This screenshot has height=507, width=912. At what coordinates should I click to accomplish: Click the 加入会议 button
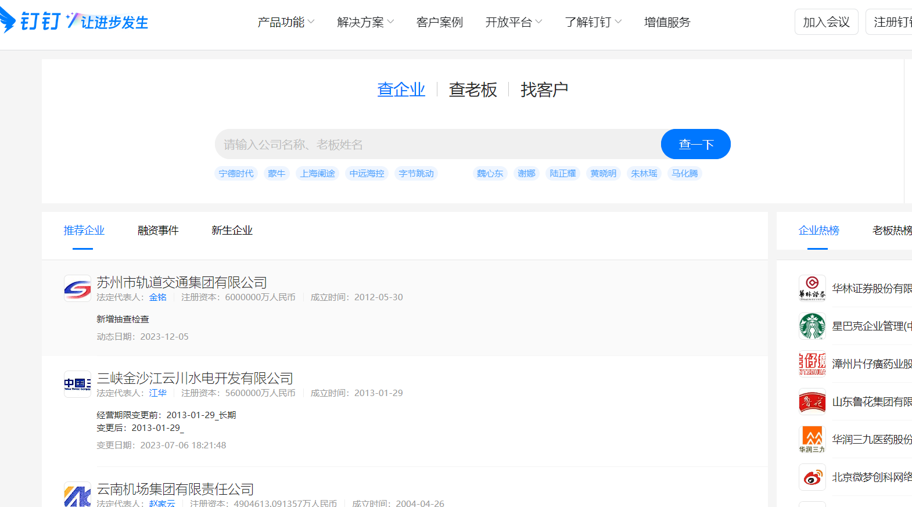tap(826, 22)
